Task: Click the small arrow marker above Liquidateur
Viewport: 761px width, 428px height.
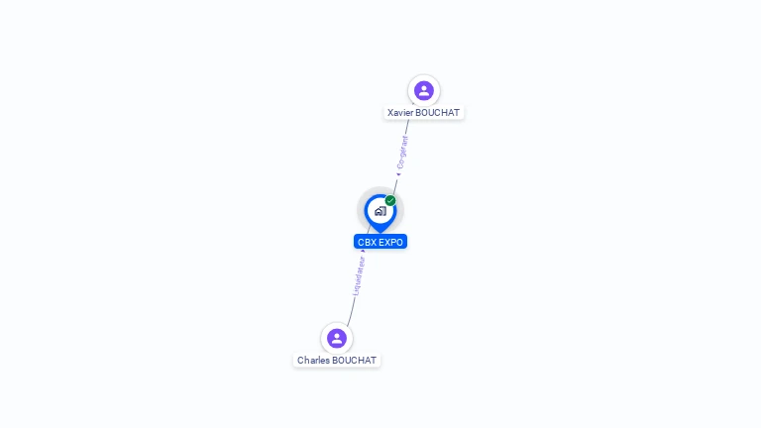Action: pos(363,252)
